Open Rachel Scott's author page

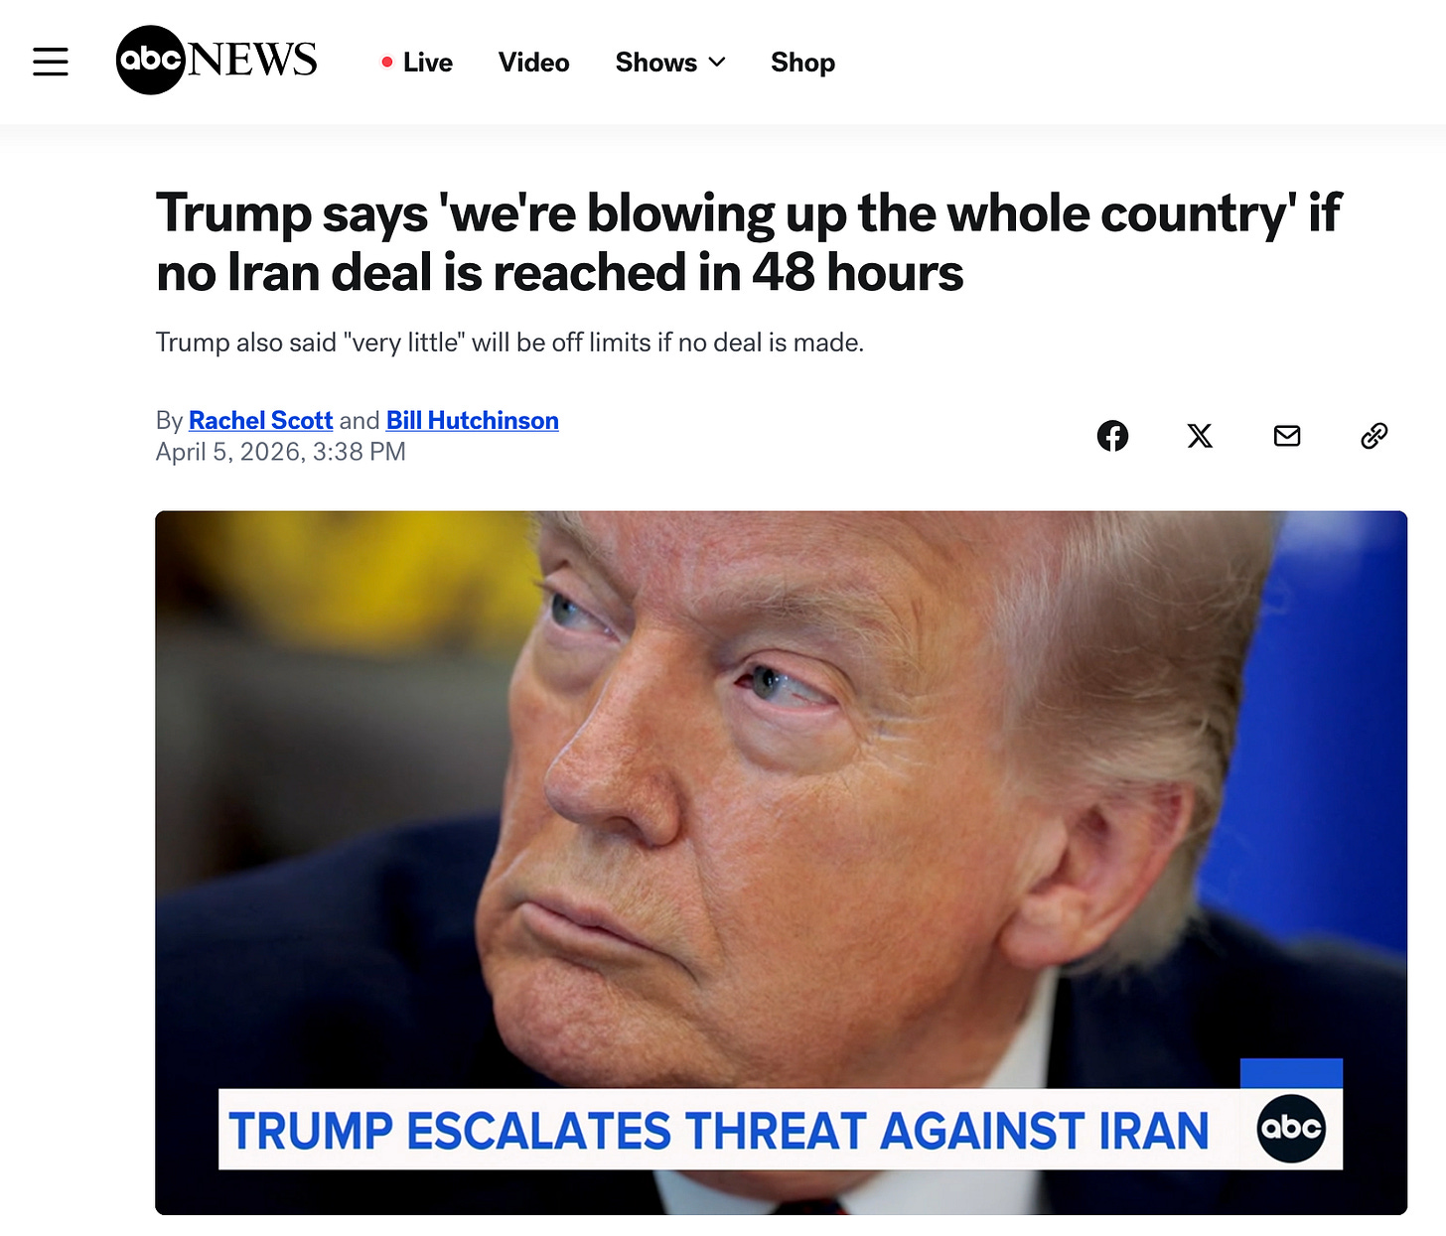point(260,421)
